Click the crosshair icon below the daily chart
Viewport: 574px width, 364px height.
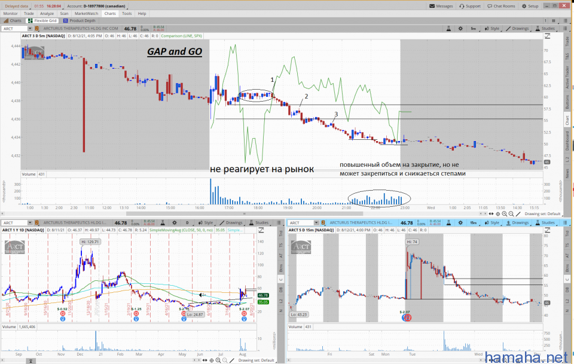(212, 360)
